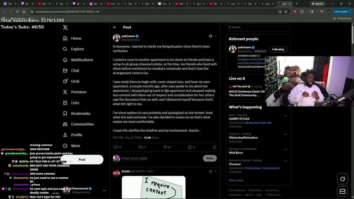Image resolution: width=354 pixels, height=199 pixels.
Task: Open the browser extensions puzzle icon
Action: point(302,12)
